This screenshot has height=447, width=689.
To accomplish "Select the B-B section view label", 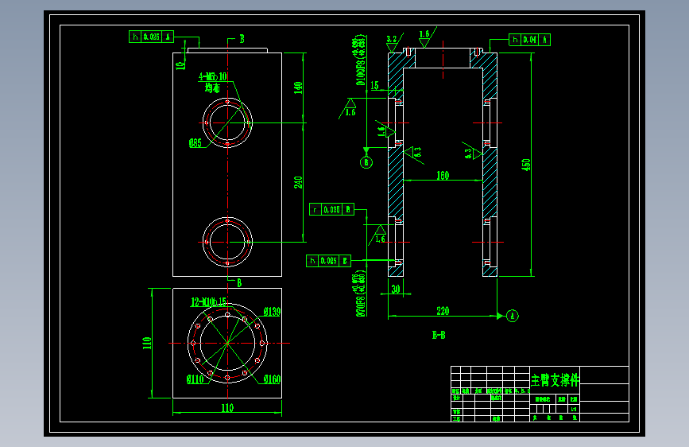I will [x=439, y=336].
